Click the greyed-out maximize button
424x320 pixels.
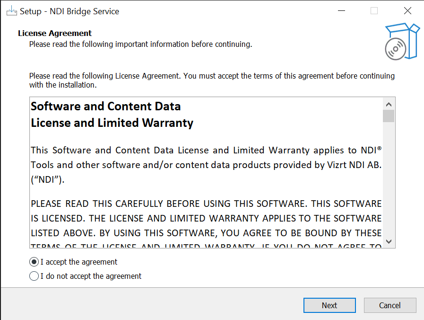[374, 11]
